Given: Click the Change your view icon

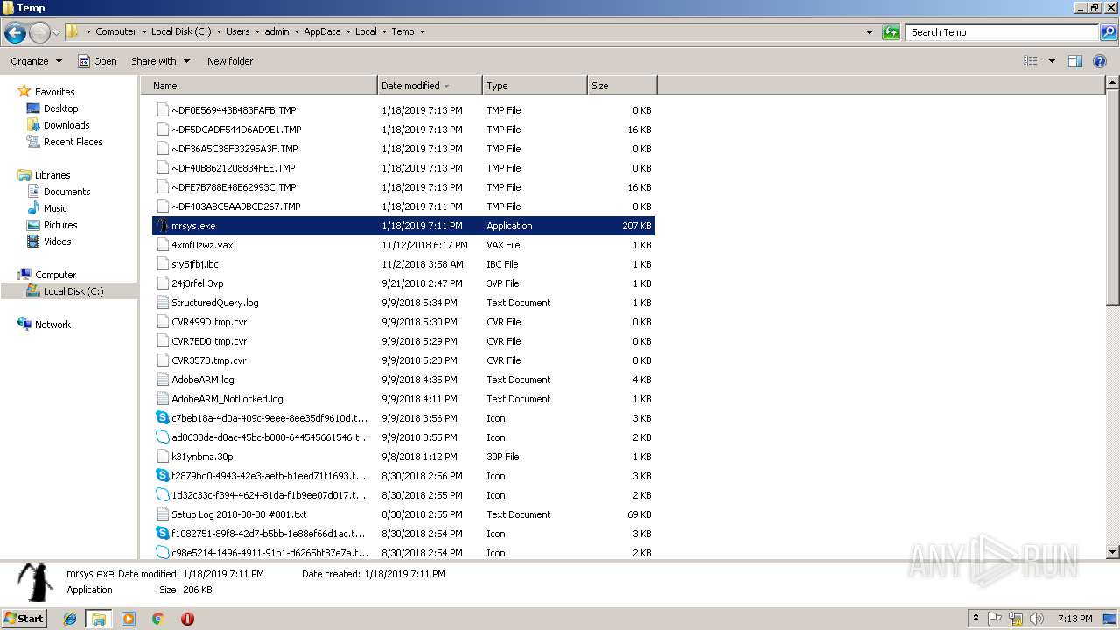Looking at the screenshot, I should click(x=1031, y=61).
